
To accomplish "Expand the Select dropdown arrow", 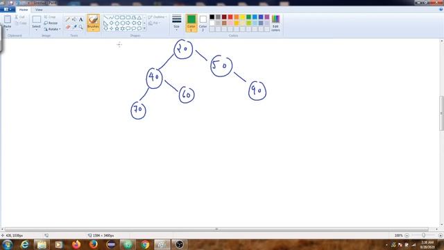I will (36, 29).
